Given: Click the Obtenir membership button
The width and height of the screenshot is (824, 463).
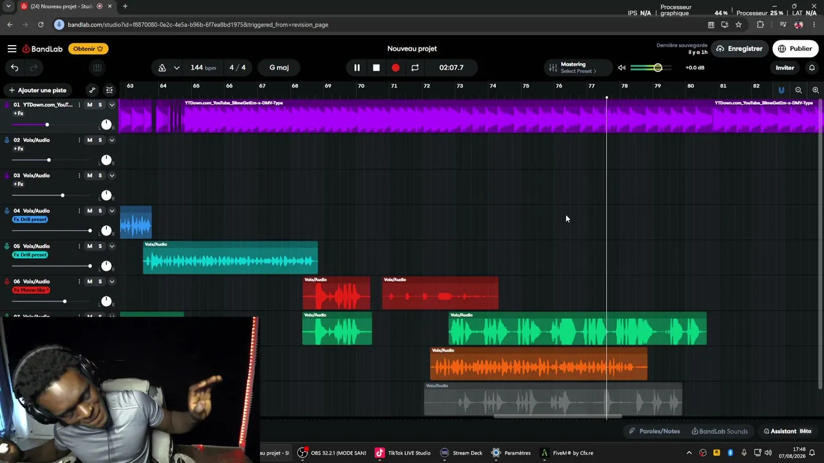Looking at the screenshot, I should tap(88, 49).
